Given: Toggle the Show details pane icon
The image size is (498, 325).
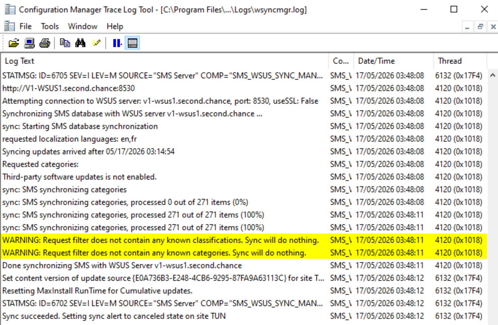Looking at the screenshot, I should coord(133,43).
